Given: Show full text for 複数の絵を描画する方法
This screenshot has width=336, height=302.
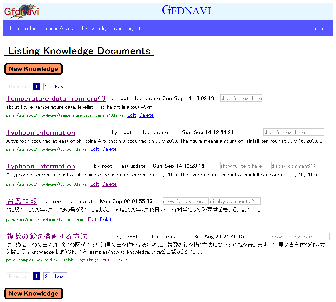Looking at the screenshot, I should click(300, 237).
